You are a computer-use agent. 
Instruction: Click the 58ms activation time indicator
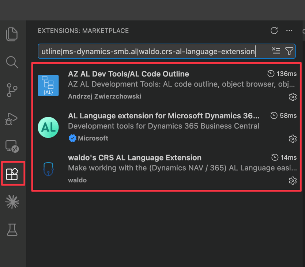(283, 116)
